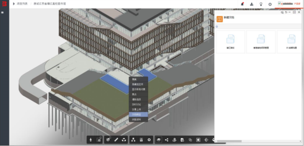Click the orange book icon beside 新建文档
304x146 pixels.
[x=220, y=19]
